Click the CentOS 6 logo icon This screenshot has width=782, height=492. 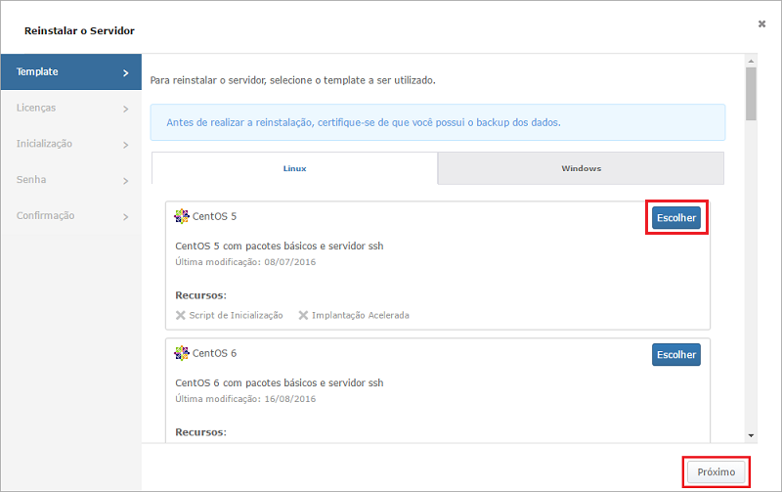(182, 353)
